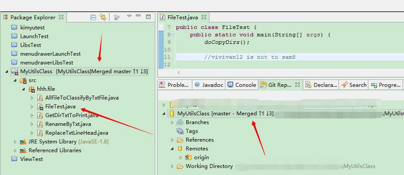404x175 pixels.
Task: Expand FileTest.java in Package Explorer
Action: click(x=32, y=107)
